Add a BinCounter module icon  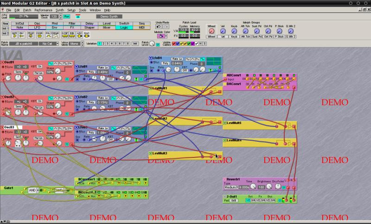point(72,35)
